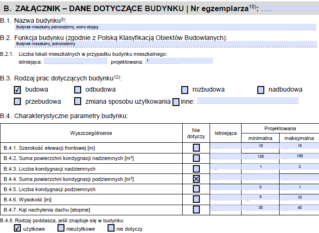Tick the 'inne' checkbox

[x=176, y=101]
